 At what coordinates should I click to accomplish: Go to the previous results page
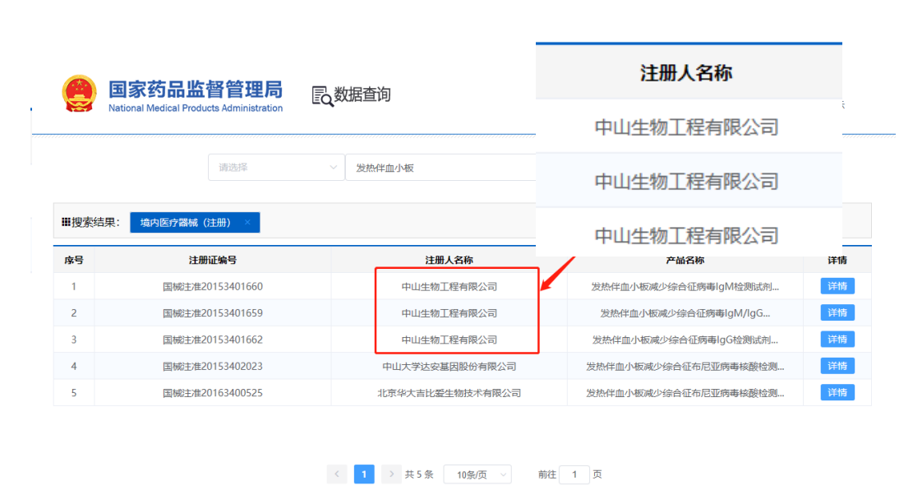click(337, 474)
